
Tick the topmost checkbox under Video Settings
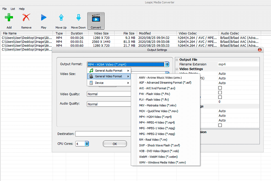tap(220, 88)
